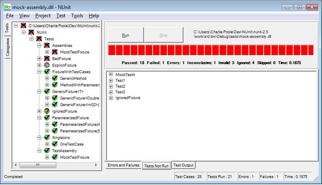Click the failure icon next to Assemblies
The image size is (322, 185).
pyautogui.click(x=47, y=45)
